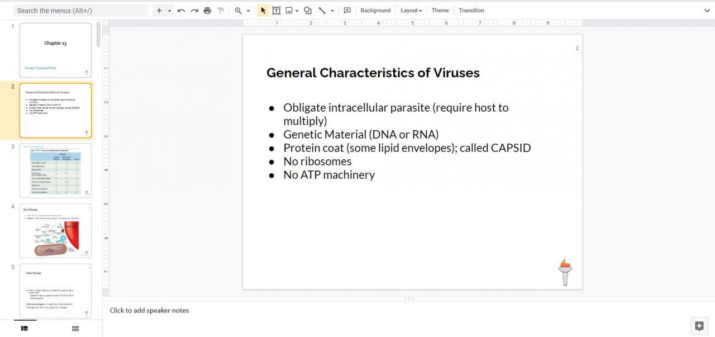Click the explore button in bottom corner
Viewport: 715px width, 337px height.
699,326
